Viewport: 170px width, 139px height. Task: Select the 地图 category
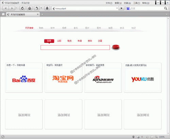pyautogui.click(x=111, y=28)
